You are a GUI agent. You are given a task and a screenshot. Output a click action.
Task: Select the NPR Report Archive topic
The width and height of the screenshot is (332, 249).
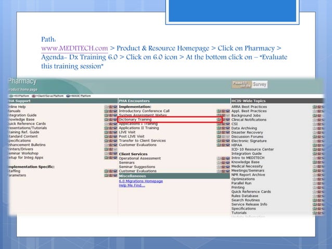pyautogui.click(x=248, y=175)
